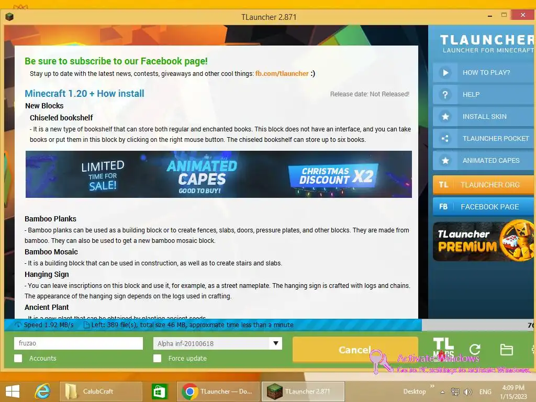The width and height of the screenshot is (536, 402).
Task: Click the refresh arrow icon in bottom bar
Action: point(475,349)
